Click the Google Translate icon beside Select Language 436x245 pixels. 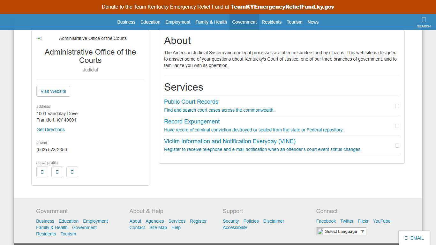point(320,232)
